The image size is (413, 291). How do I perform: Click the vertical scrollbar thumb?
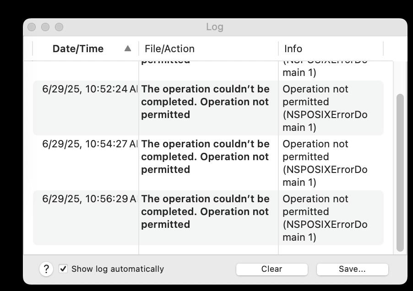click(x=400, y=172)
